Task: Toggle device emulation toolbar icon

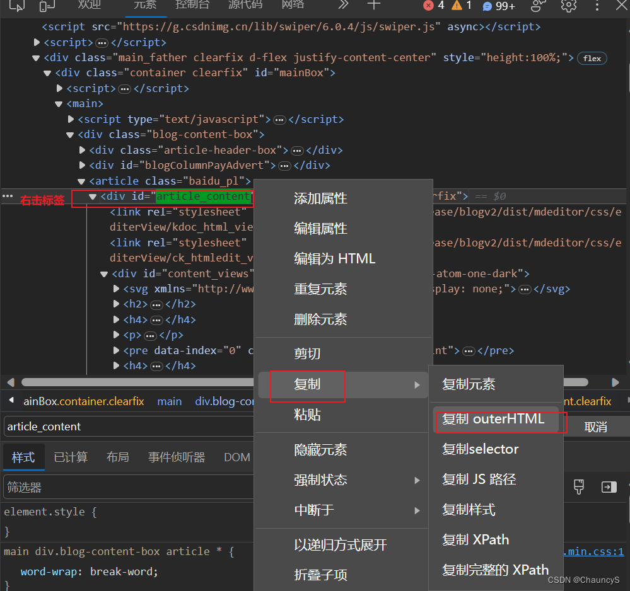Action: tap(47, 5)
